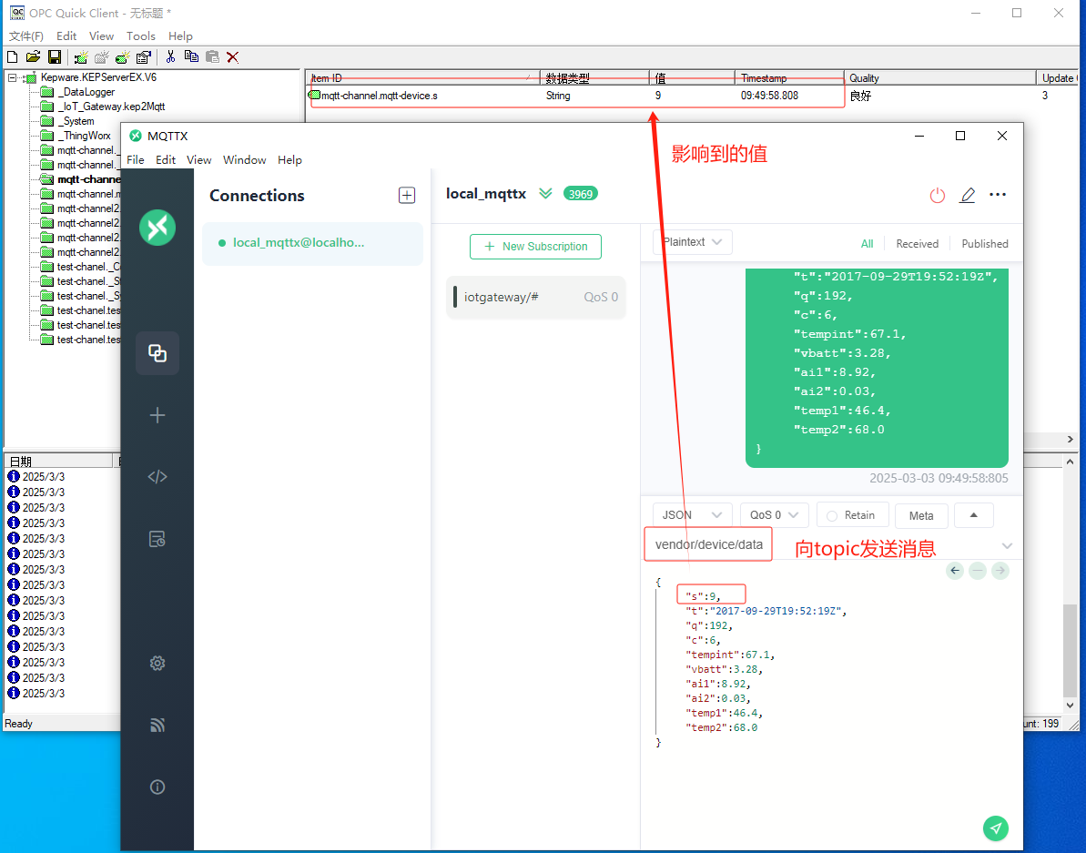Image resolution: width=1086 pixels, height=853 pixels.
Task: Open Plaintext format dropdown
Action: click(x=692, y=241)
